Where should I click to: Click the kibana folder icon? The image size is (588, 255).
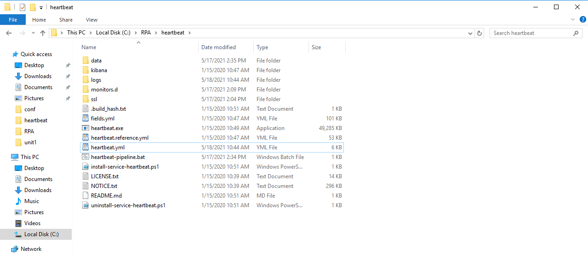[x=86, y=70]
